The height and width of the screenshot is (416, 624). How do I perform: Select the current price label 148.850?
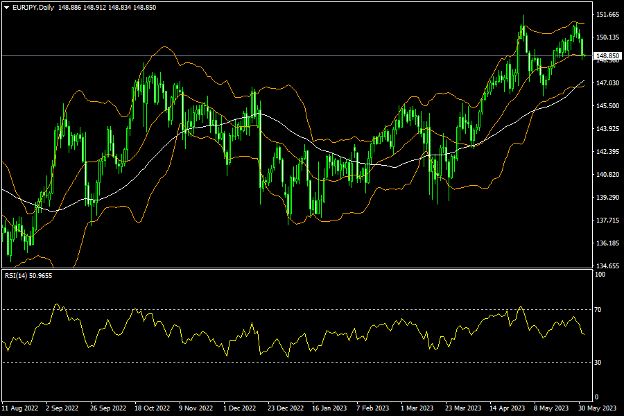607,56
